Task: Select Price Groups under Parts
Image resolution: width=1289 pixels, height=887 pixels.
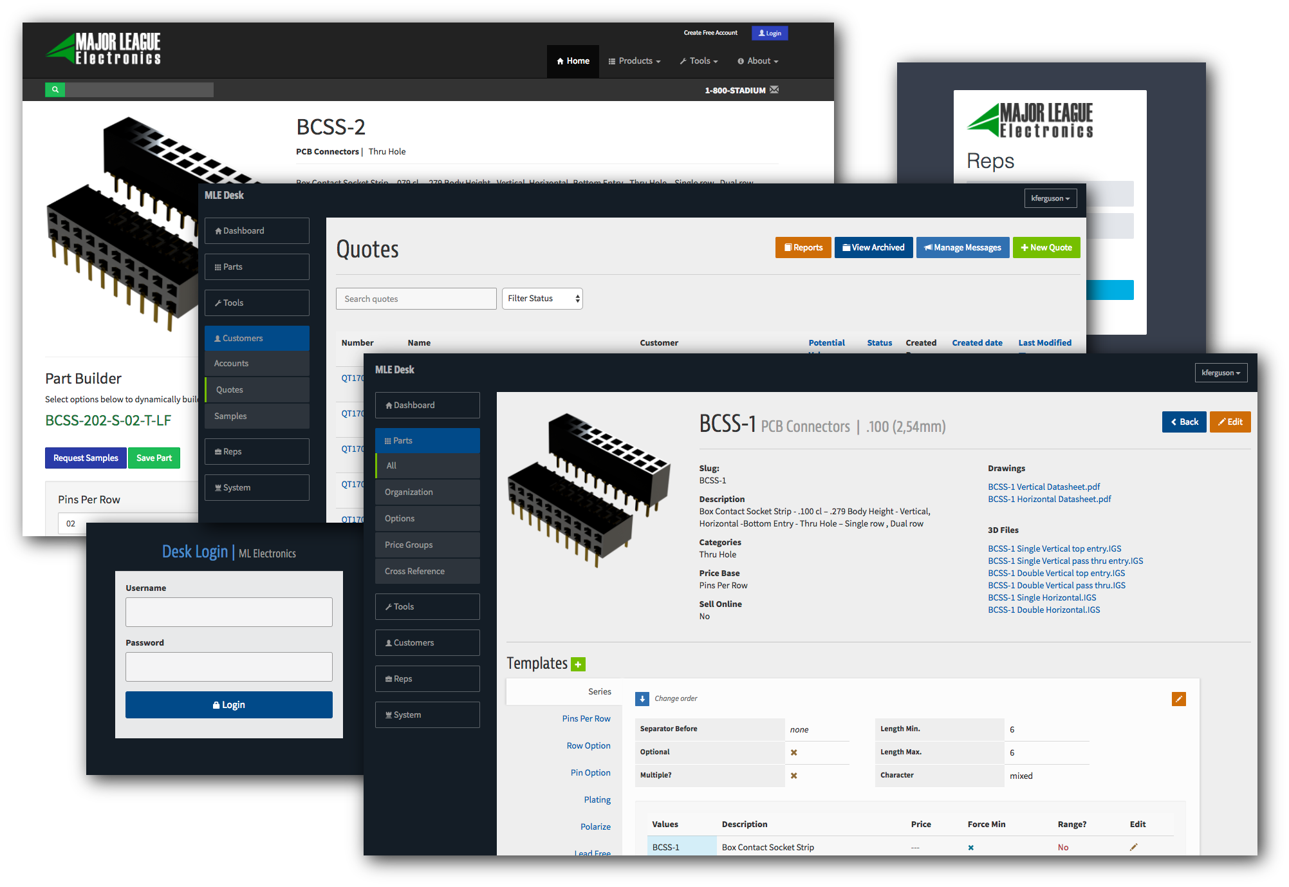Action: tap(427, 545)
